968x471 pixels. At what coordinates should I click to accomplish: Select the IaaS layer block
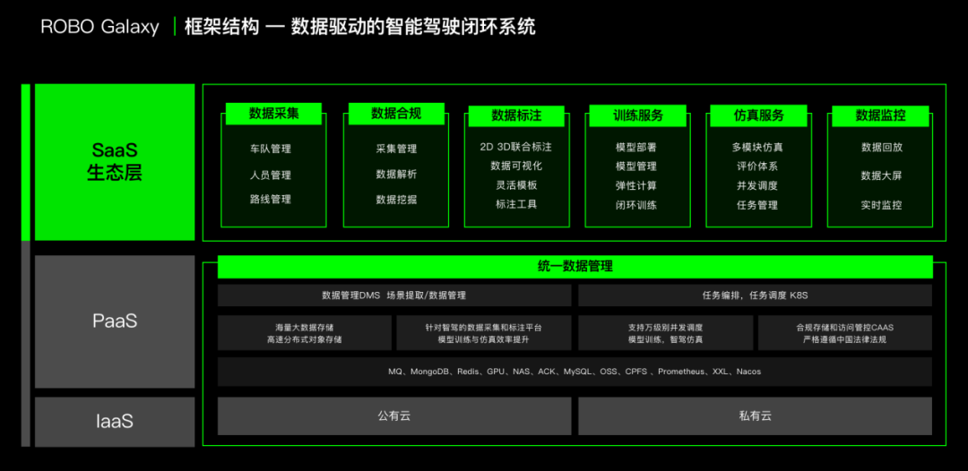pyautogui.click(x=115, y=422)
